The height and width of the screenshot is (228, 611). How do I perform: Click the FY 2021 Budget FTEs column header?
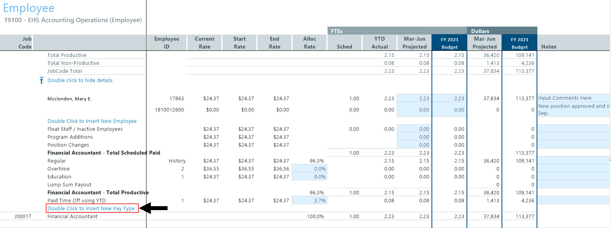[x=449, y=43]
